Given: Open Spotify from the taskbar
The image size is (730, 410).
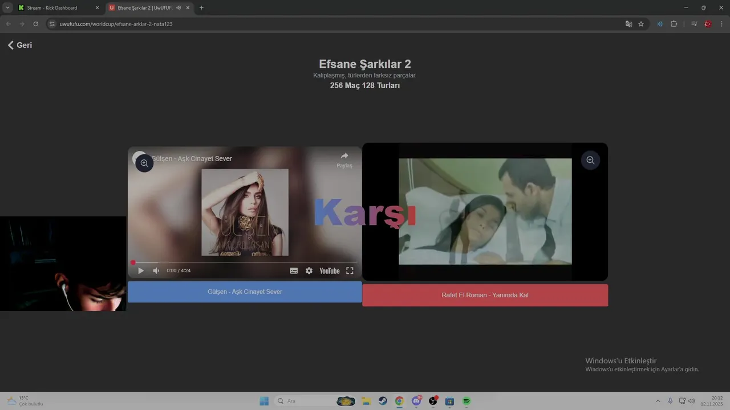Looking at the screenshot, I should pos(467,401).
